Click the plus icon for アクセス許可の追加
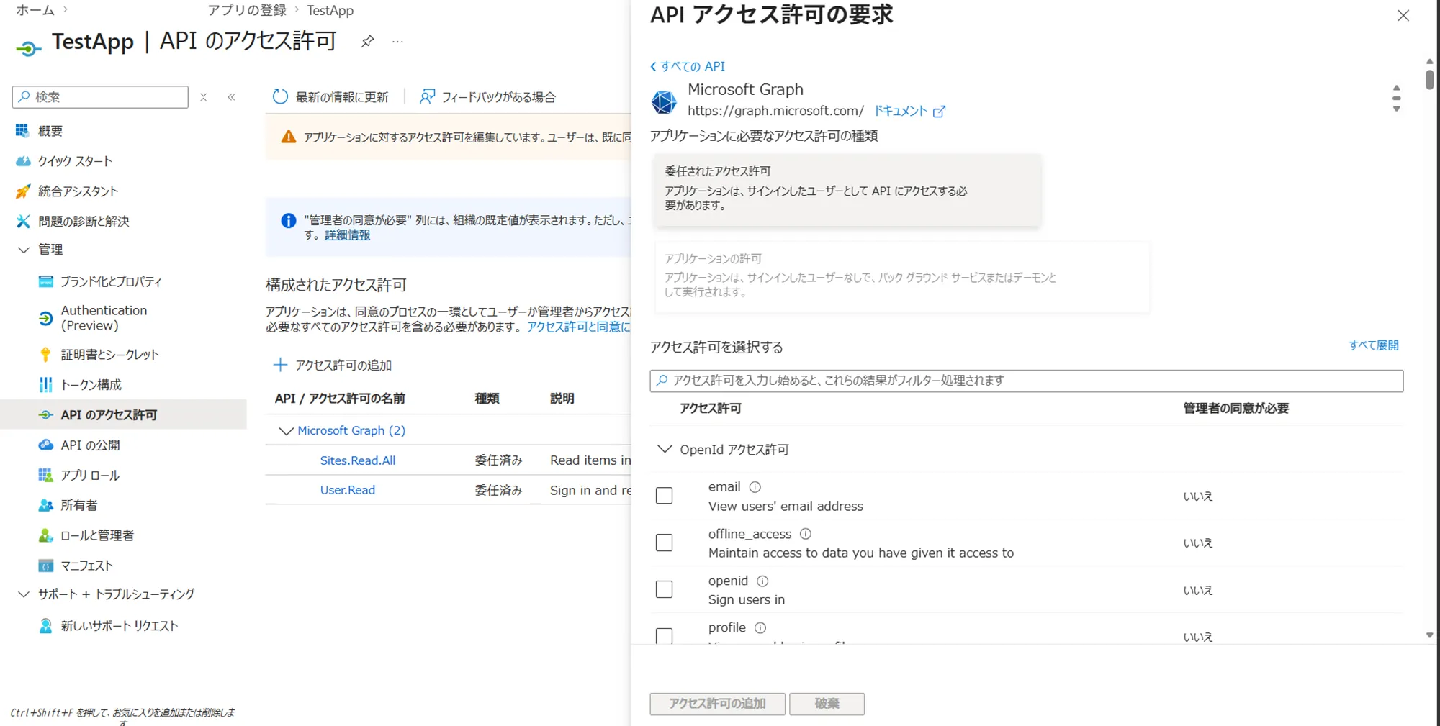The height and width of the screenshot is (726, 1440). (280, 365)
